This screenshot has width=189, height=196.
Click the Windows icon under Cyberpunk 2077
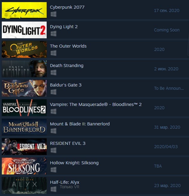point(54,14)
